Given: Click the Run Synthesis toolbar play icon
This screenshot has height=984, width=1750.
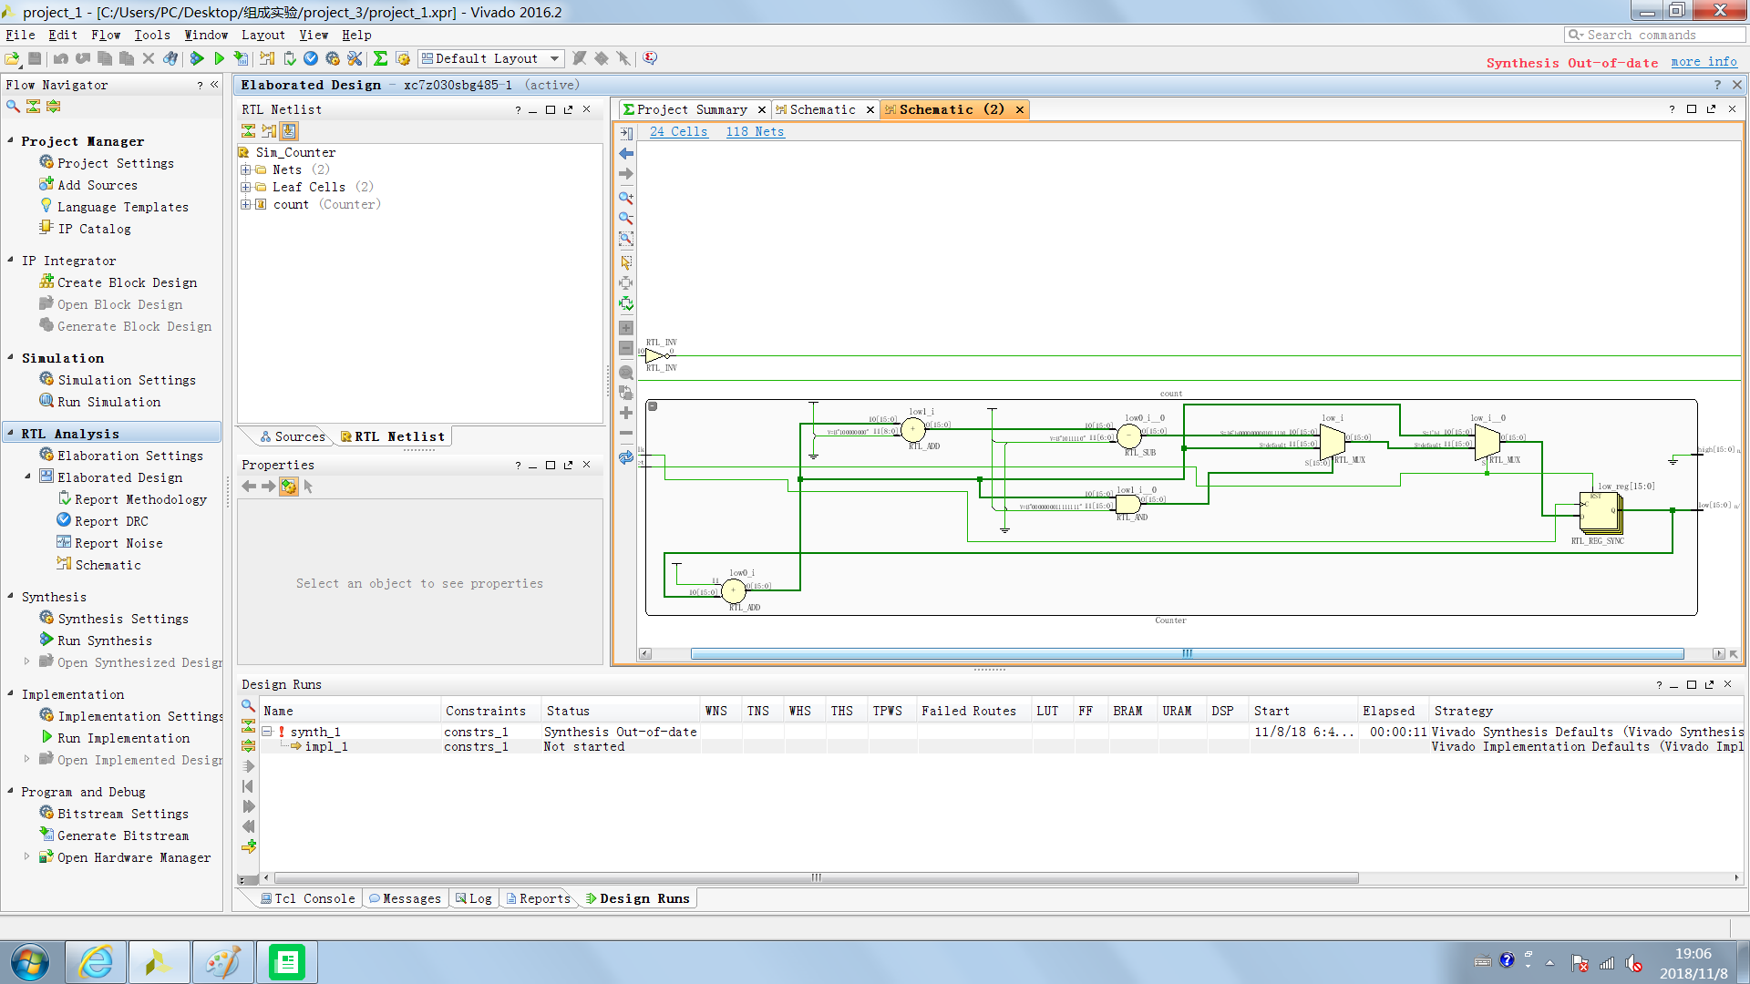Looking at the screenshot, I should pyautogui.click(x=197, y=58).
